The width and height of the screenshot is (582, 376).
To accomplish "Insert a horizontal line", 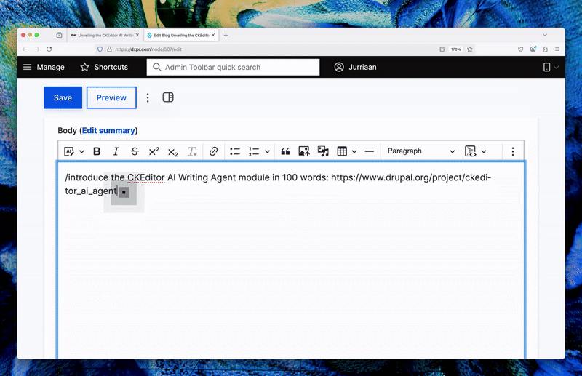I will pos(369,151).
